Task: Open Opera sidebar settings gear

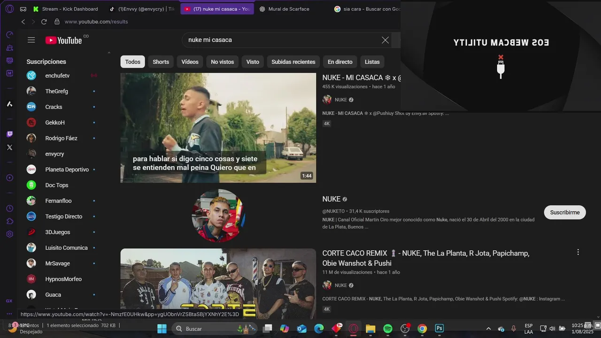Action: click(9, 234)
